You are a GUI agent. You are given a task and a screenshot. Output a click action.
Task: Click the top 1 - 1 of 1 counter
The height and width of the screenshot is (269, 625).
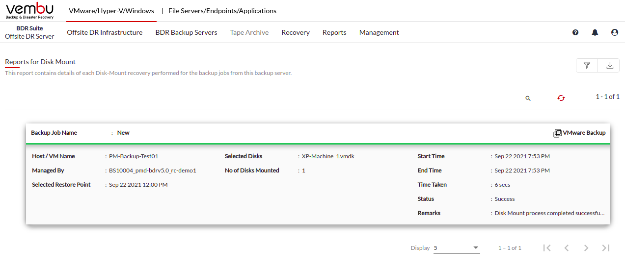click(x=608, y=97)
